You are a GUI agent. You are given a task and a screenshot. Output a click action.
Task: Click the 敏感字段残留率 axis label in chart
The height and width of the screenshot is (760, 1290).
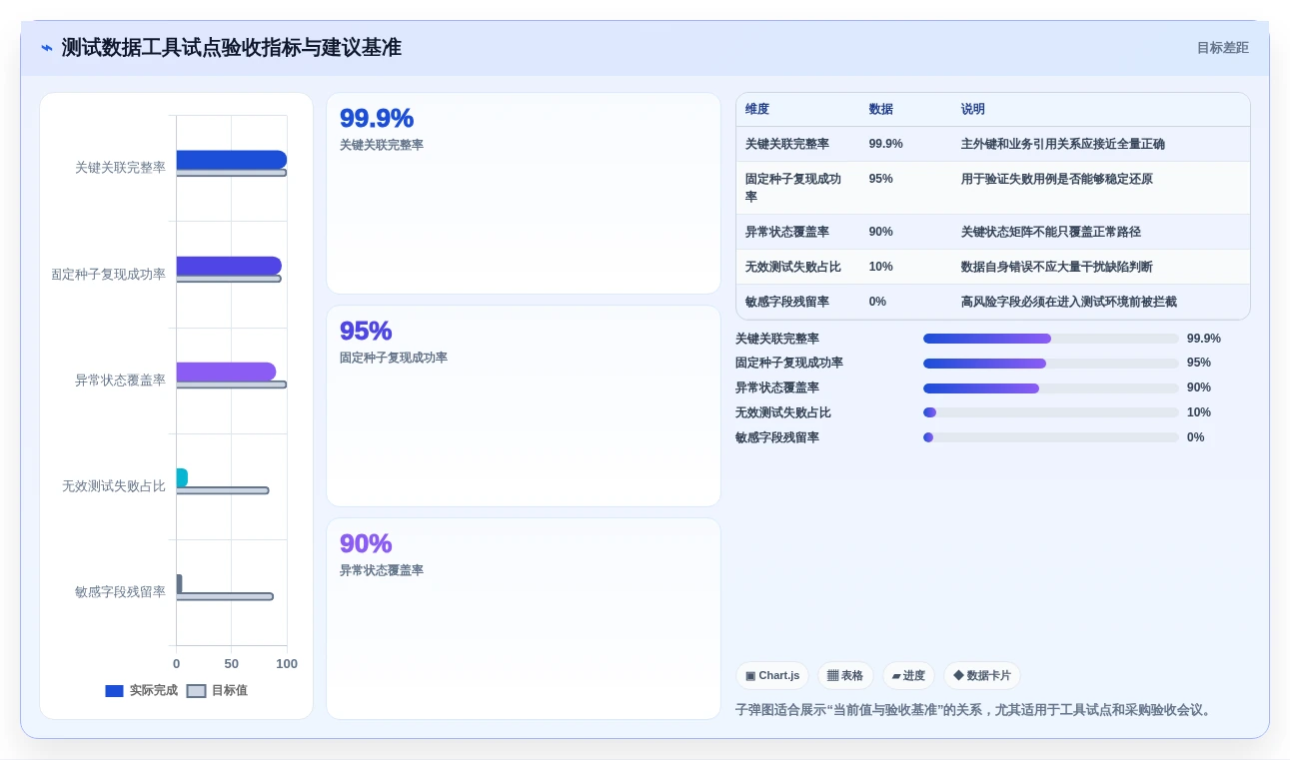[x=120, y=592]
